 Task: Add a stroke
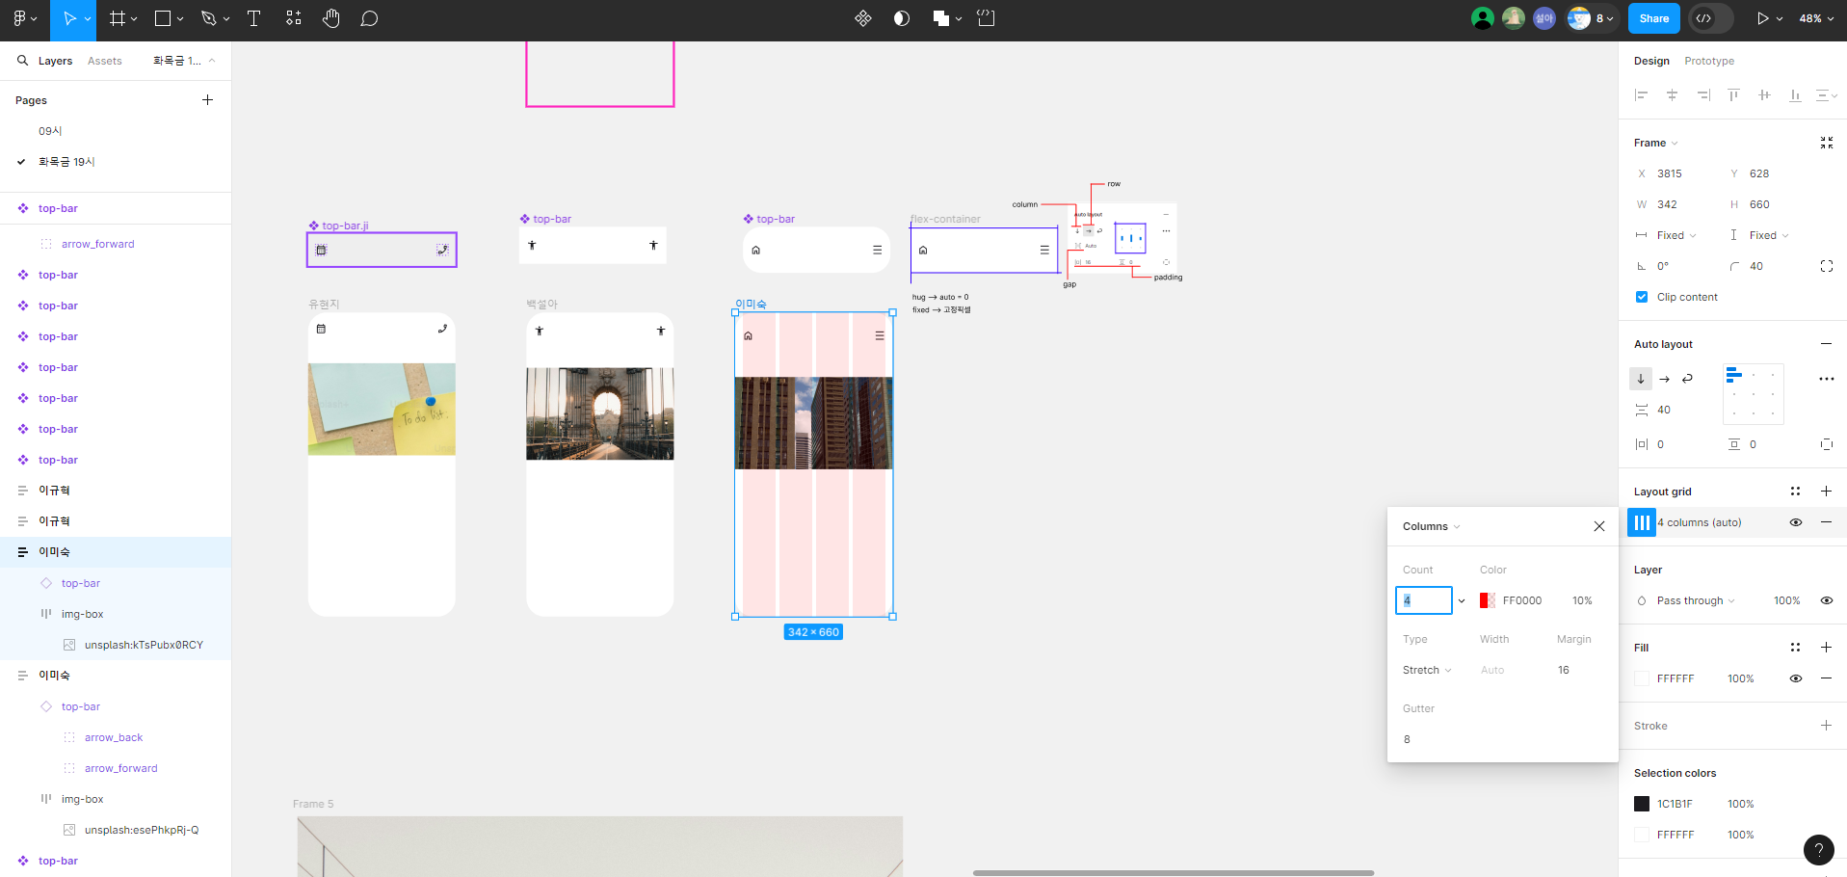point(1826,726)
